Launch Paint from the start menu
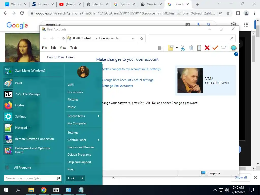 [x=33, y=83]
